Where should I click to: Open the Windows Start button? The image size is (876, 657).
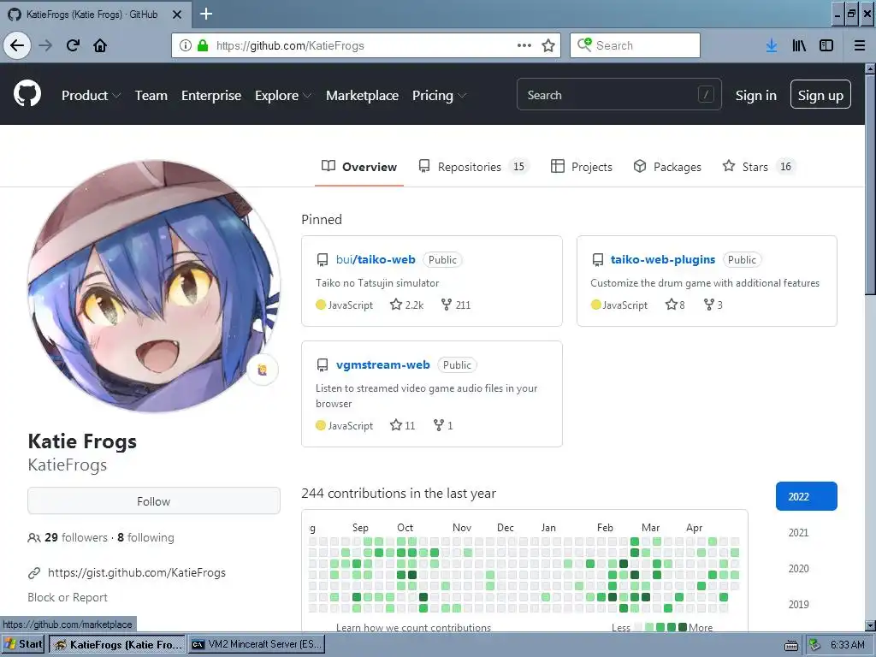coord(23,644)
